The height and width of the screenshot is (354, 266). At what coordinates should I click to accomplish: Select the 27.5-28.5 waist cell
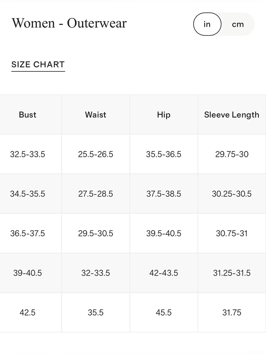click(96, 194)
